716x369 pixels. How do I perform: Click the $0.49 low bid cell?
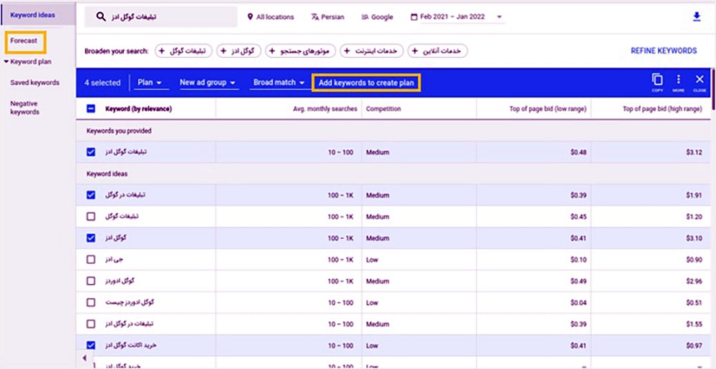click(578, 282)
